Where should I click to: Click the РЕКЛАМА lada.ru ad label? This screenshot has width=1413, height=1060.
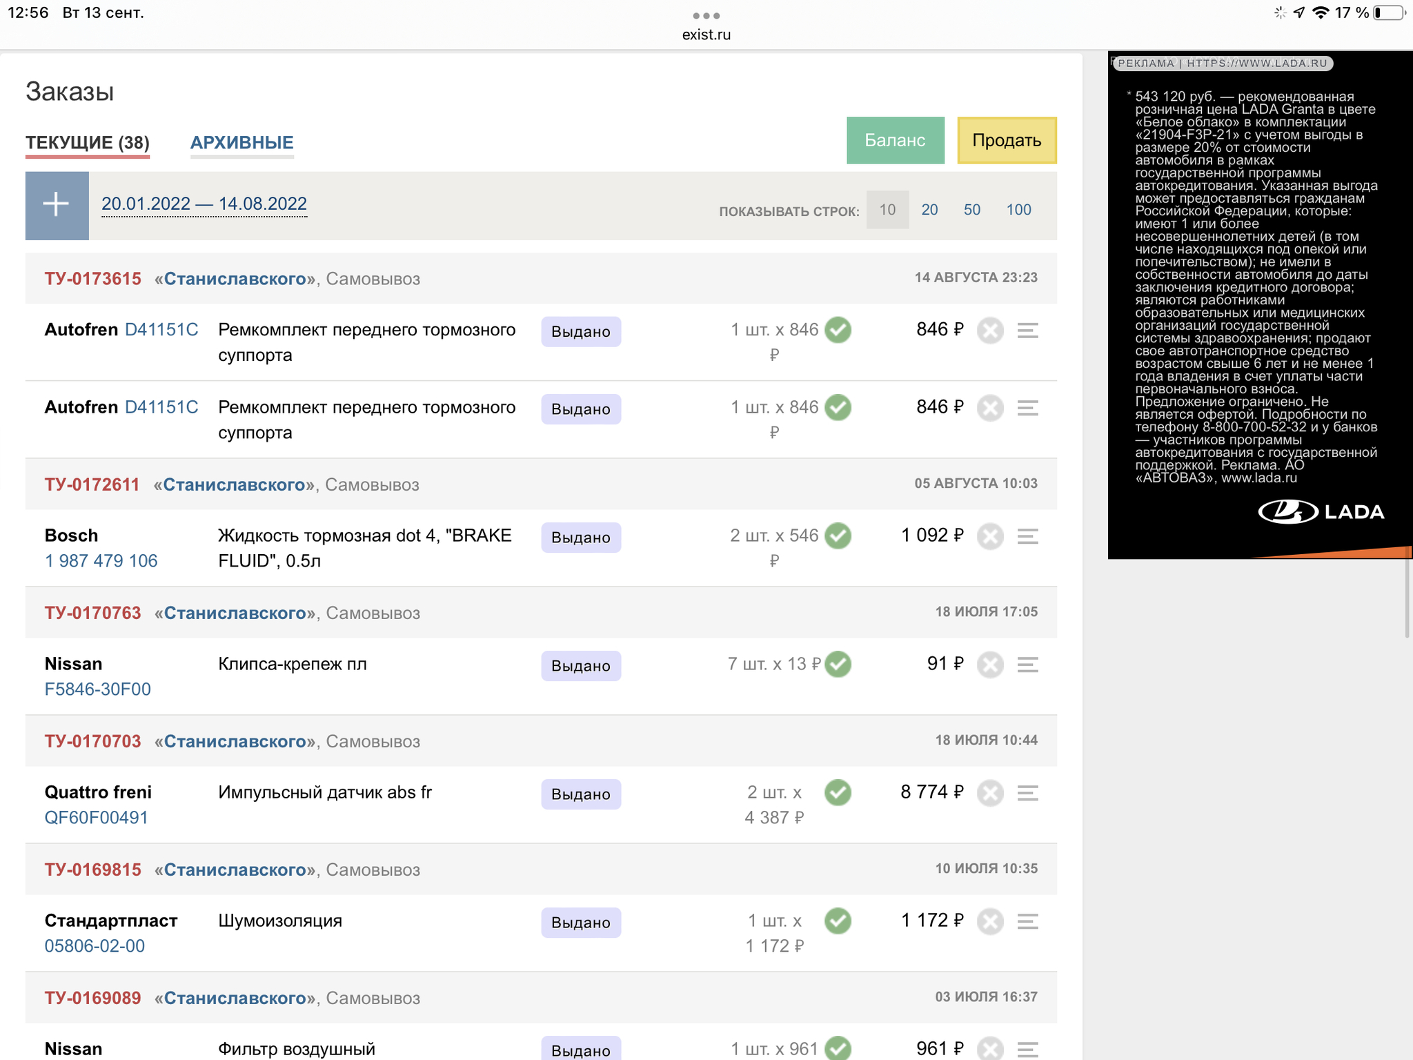point(1222,63)
